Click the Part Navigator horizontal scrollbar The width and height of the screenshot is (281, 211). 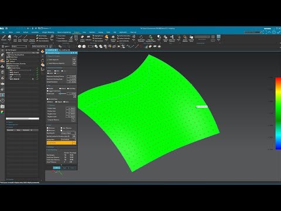(22, 118)
